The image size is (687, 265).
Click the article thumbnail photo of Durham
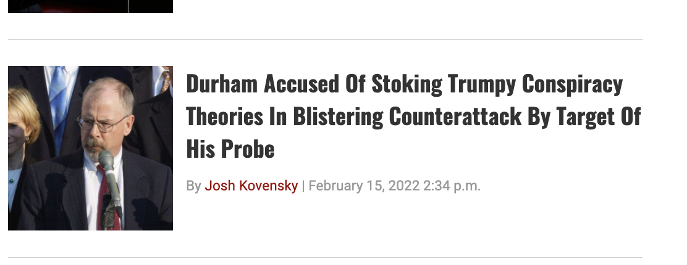click(x=90, y=148)
